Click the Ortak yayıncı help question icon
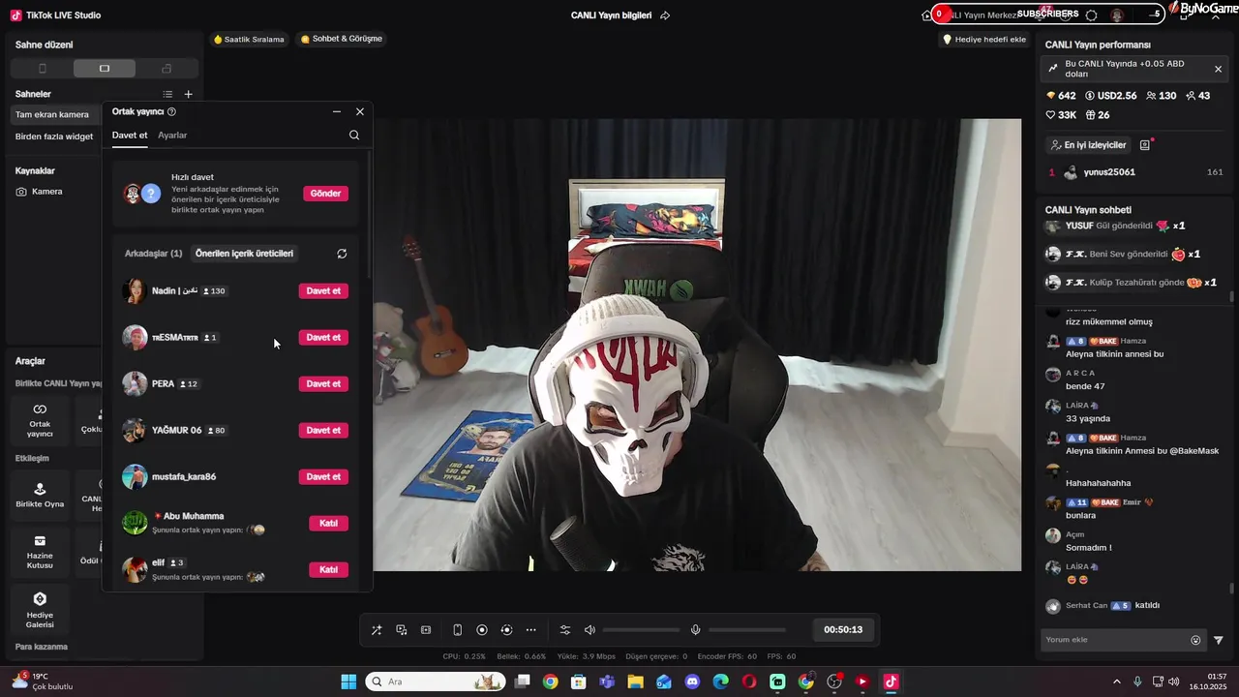This screenshot has height=697, width=1239. (172, 112)
